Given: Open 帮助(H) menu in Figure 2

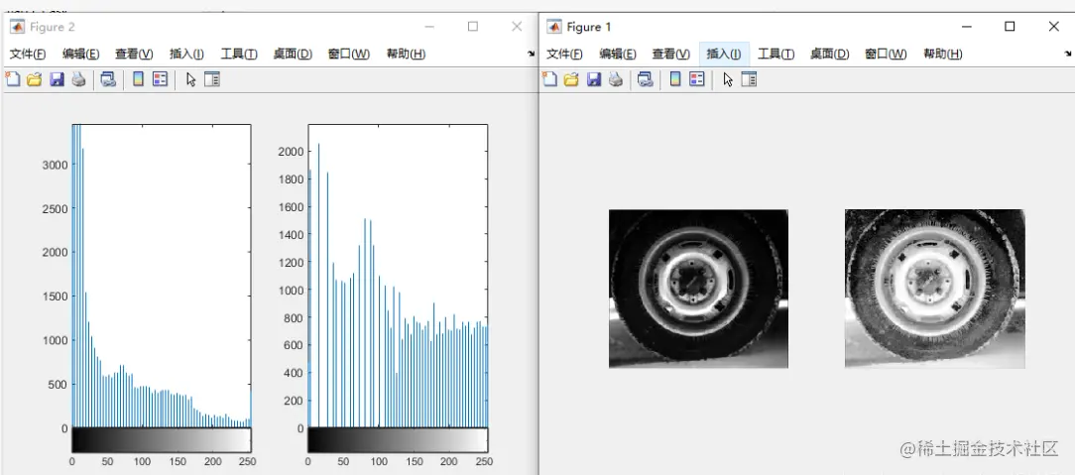Looking at the screenshot, I should (x=406, y=55).
